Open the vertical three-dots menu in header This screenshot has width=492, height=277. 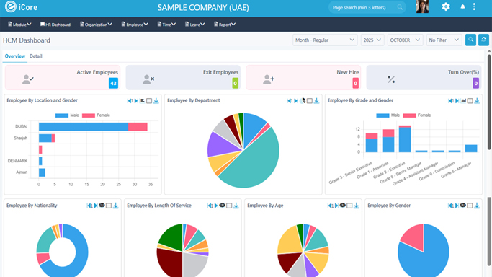pos(474,6)
